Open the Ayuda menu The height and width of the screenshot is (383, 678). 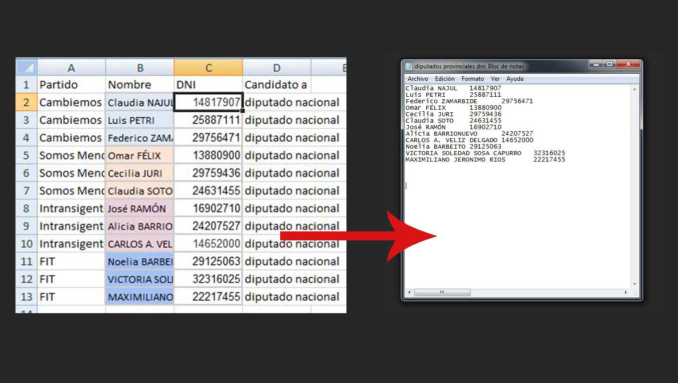click(515, 79)
